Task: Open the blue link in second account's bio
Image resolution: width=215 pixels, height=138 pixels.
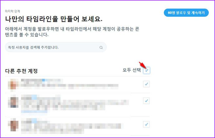Action: (x=34, y=112)
